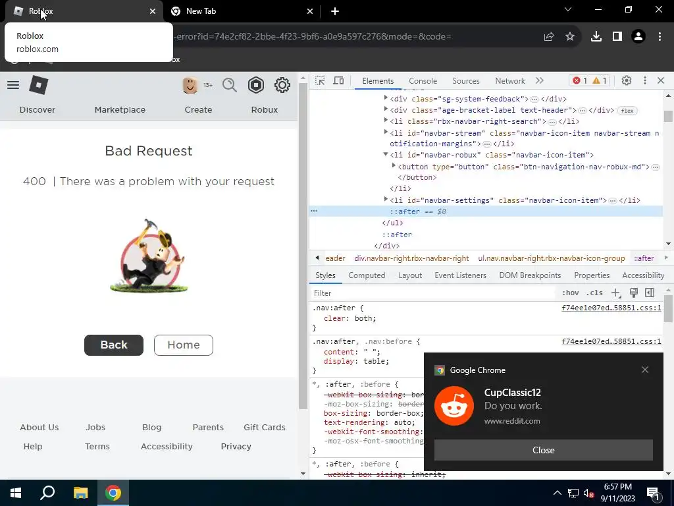The image size is (674, 506).
Task: Expand the age-bracket-label div node
Action: pyautogui.click(x=386, y=110)
